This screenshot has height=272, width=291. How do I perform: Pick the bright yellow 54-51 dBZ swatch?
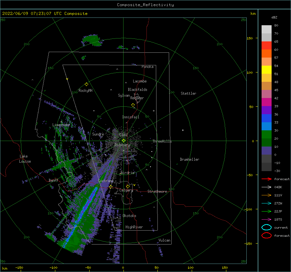point(266,70)
